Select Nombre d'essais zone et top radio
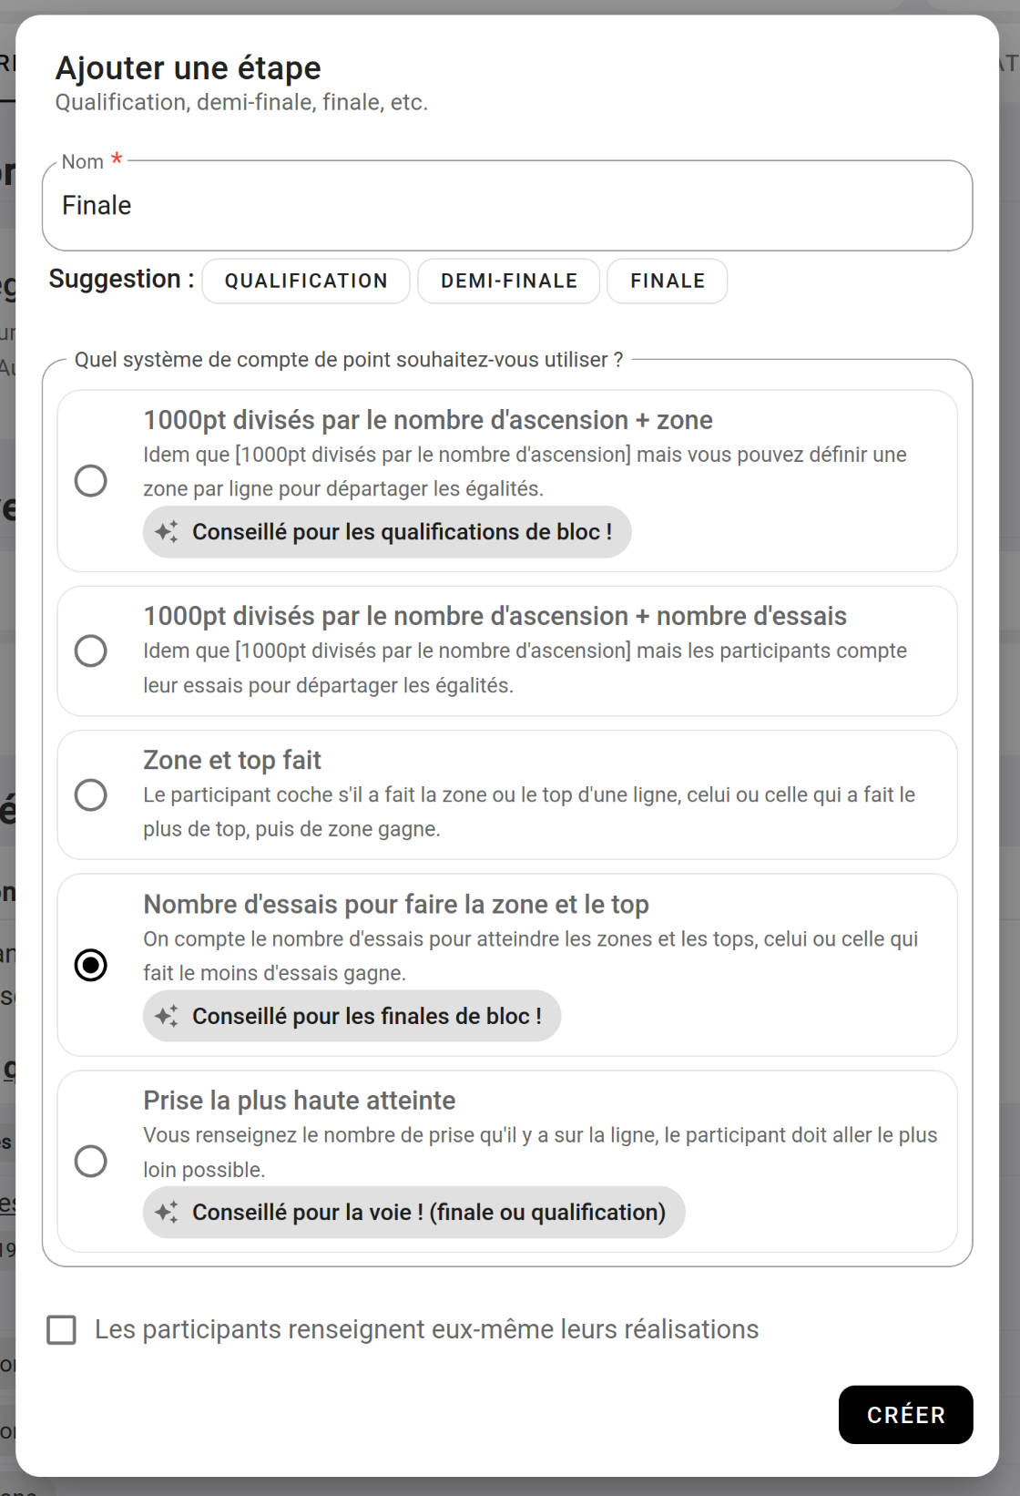The width and height of the screenshot is (1020, 1496). (x=91, y=965)
